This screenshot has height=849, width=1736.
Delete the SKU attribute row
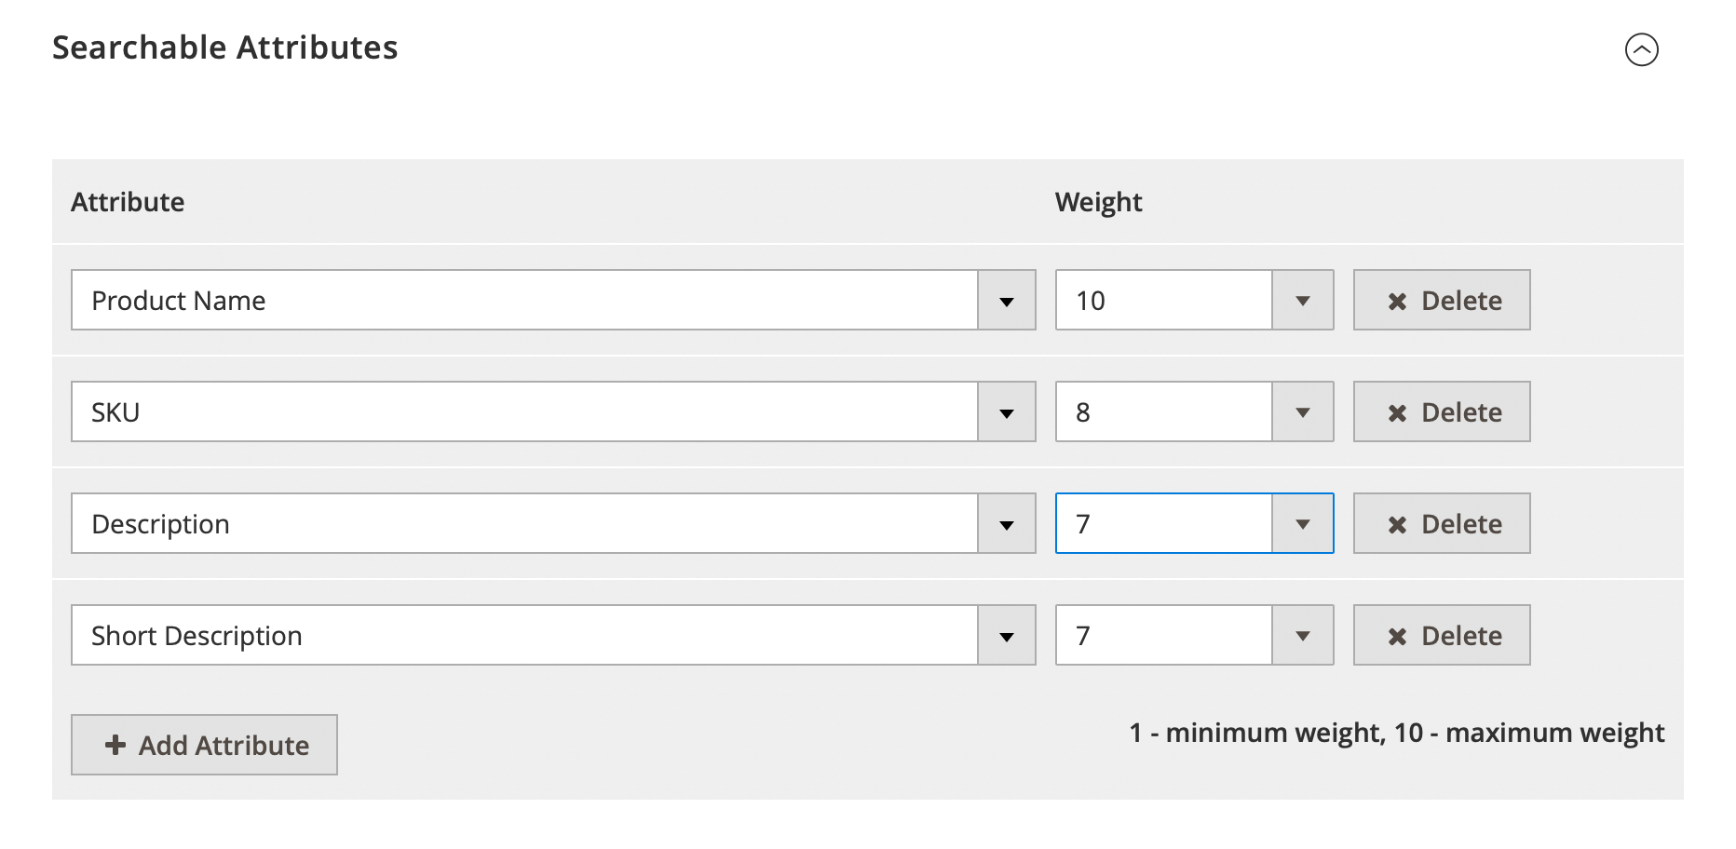pos(1460,412)
